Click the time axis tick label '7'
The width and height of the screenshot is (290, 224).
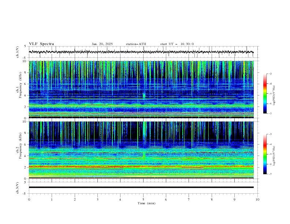pyautogui.click(x=189, y=199)
